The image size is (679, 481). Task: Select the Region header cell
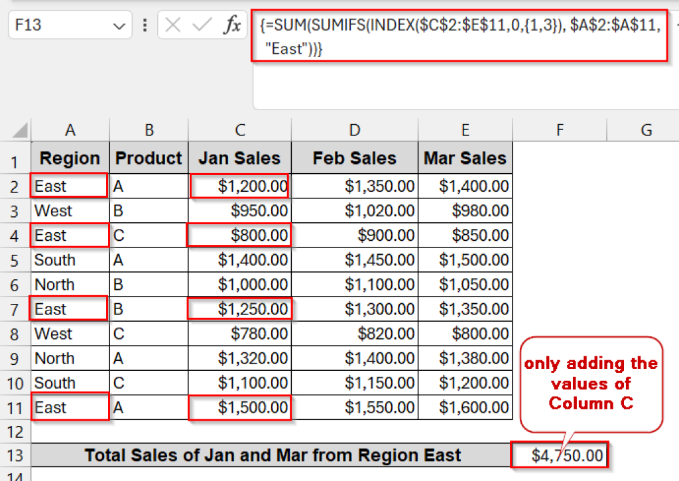click(x=69, y=157)
